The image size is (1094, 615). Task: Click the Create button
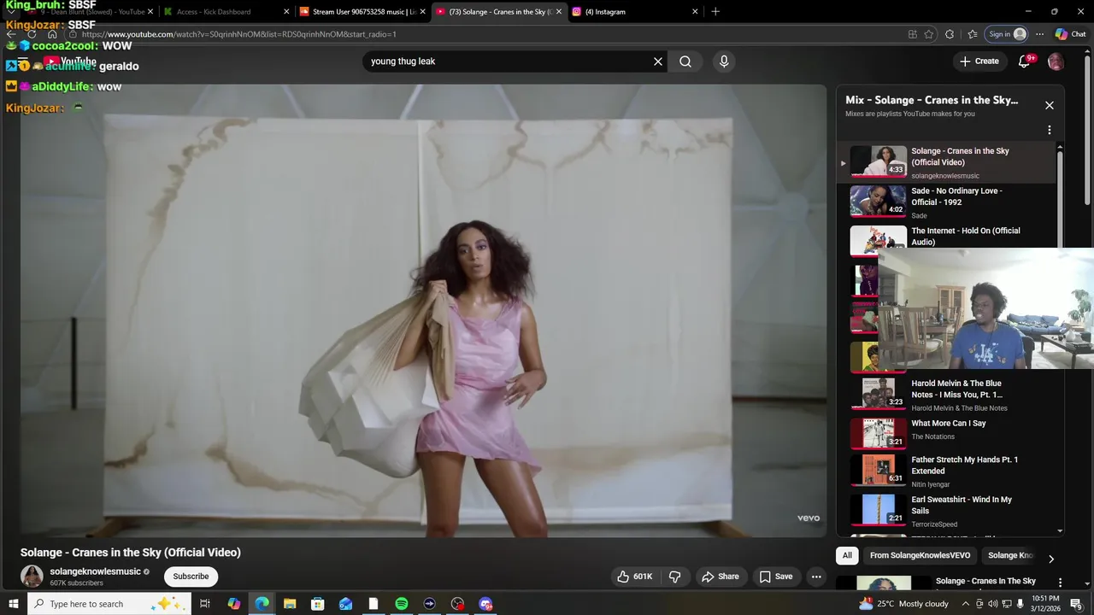(979, 61)
